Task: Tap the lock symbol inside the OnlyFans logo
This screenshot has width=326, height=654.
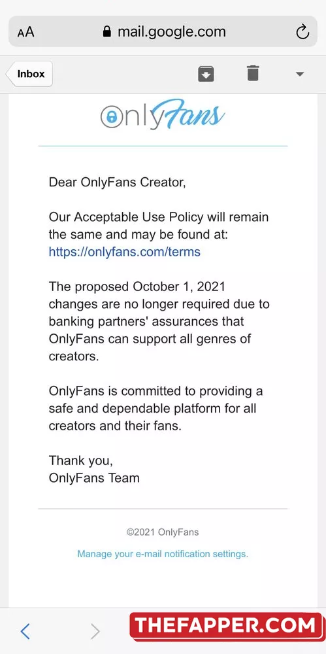Action: point(110,118)
